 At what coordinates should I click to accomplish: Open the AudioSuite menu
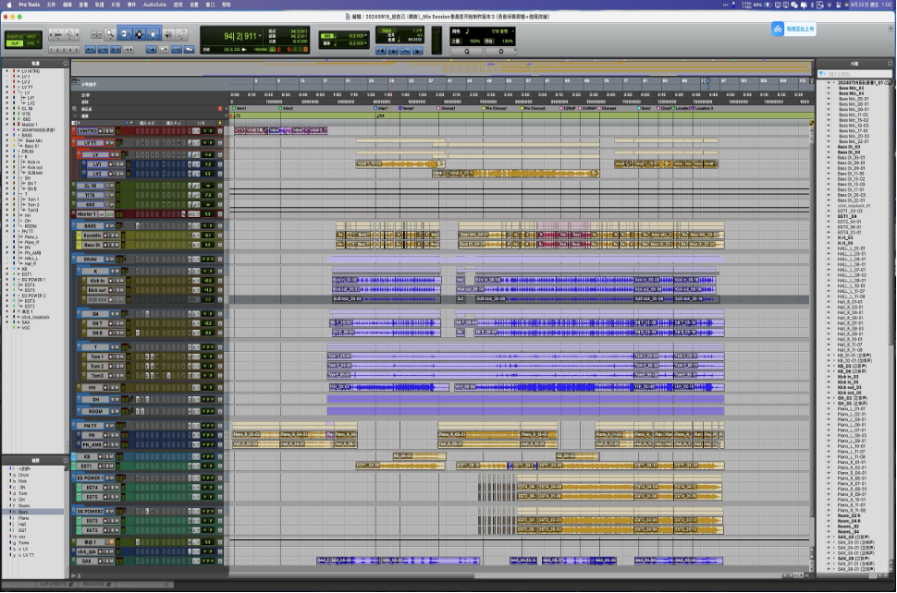pyautogui.click(x=154, y=5)
